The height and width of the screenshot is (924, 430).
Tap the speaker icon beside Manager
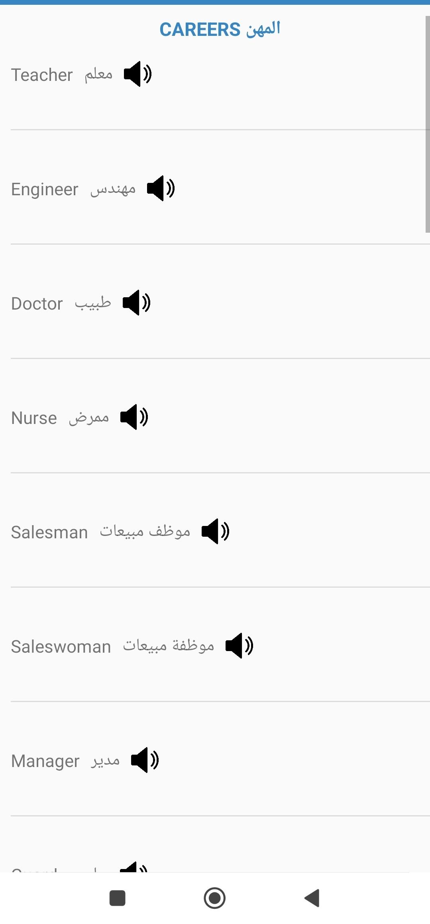tap(145, 760)
